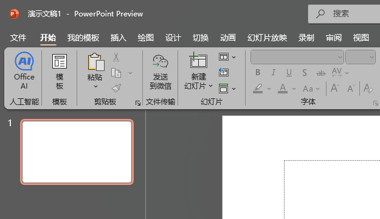
Task: Switch to the 录制 tab
Action: 306,38
